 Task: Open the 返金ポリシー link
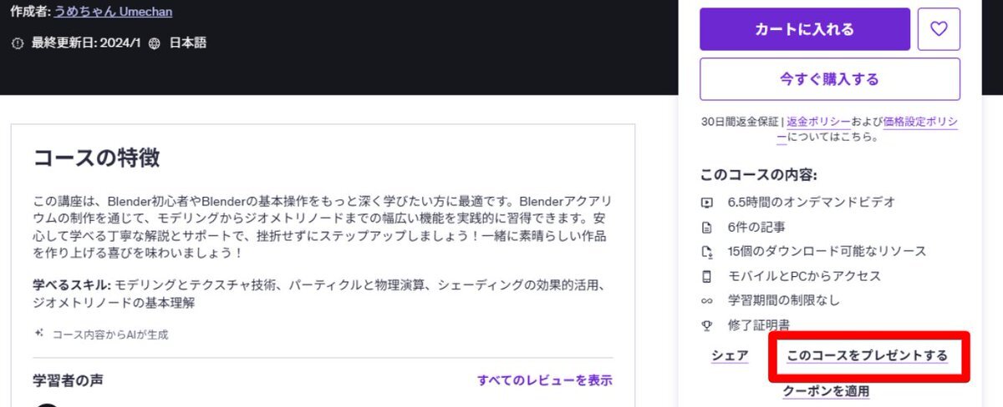point(819,122)
